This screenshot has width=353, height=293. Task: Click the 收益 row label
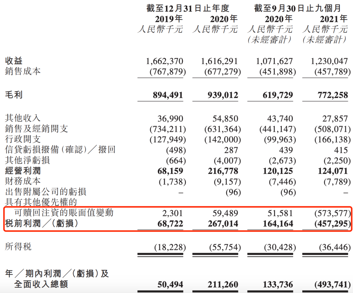click(14, 61)
